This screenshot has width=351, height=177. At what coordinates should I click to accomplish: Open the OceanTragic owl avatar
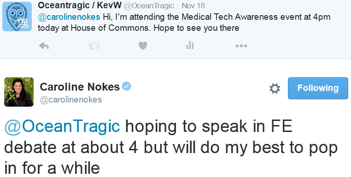click(x=17, y=16)
